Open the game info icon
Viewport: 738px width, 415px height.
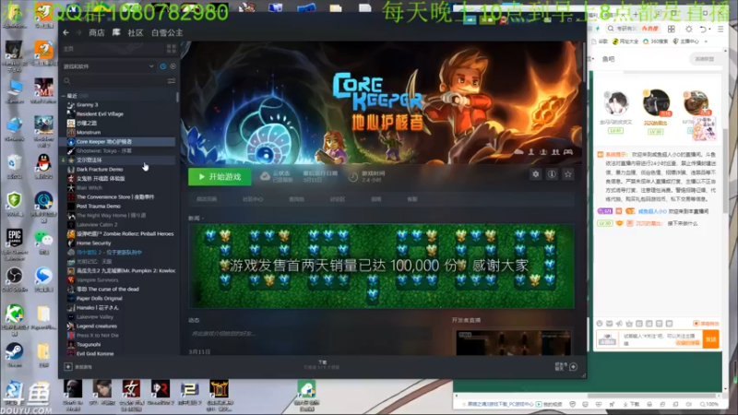click(552, 174)
